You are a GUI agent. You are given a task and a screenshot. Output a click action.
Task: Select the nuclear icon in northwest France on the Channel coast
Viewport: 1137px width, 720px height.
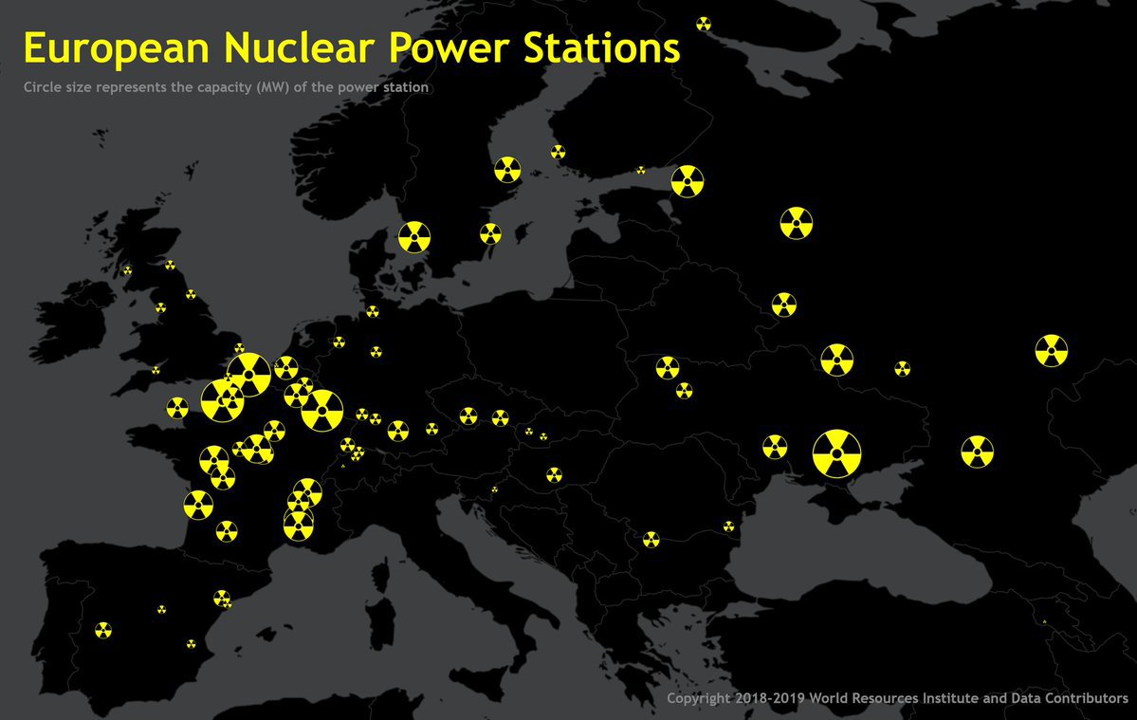[x=177, y=408]
